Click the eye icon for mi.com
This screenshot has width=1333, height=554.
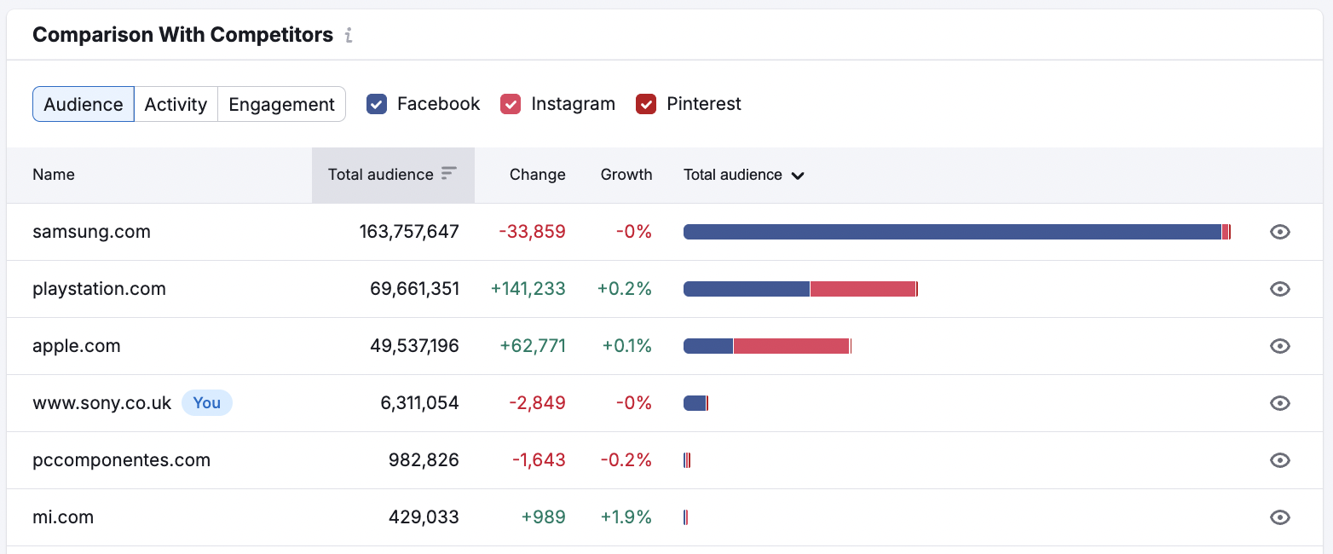coord(1279,516)
